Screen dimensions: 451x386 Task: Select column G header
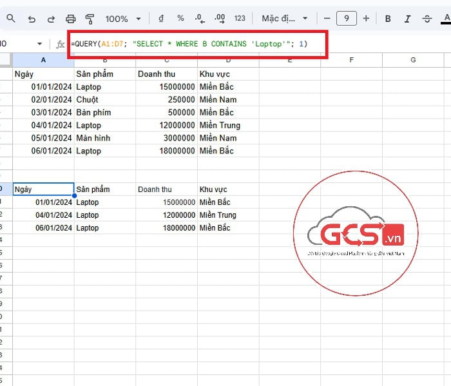412,60
